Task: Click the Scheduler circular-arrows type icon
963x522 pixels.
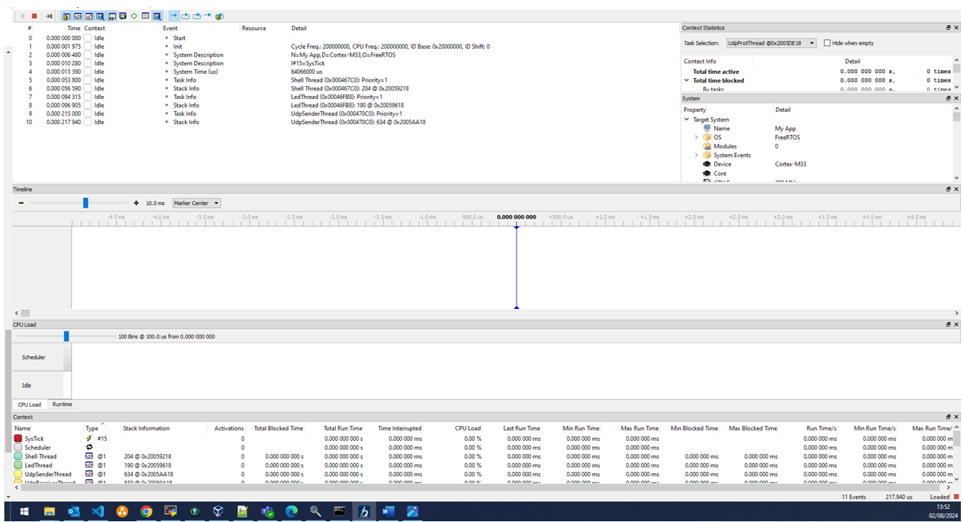Action: pos(90,447)
